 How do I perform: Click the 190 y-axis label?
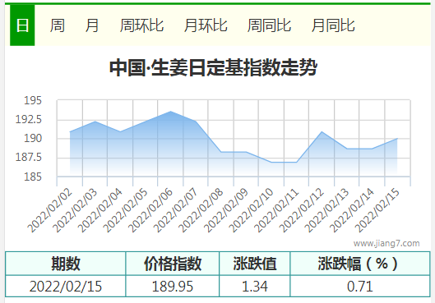pos(33,138)
